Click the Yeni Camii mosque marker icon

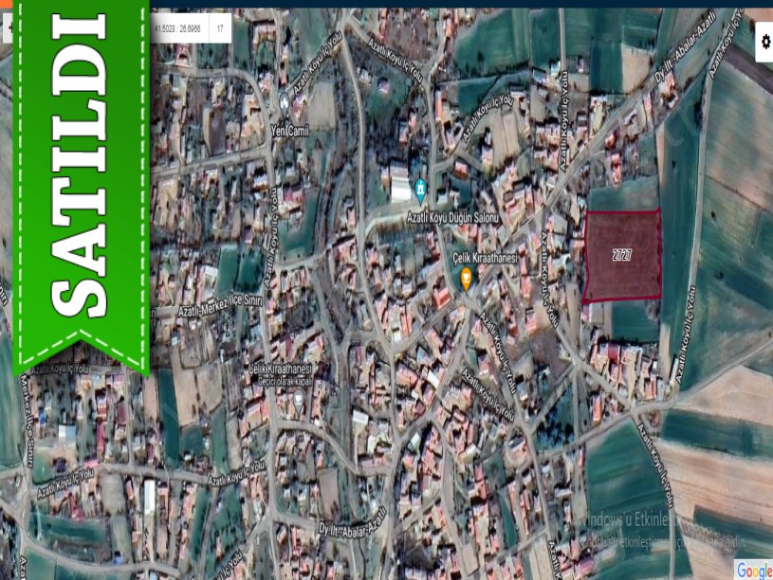tap(285, 102)
